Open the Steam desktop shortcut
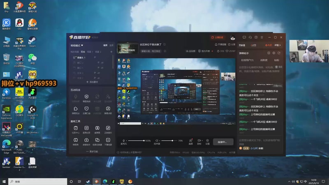Viewport: 329px width, 185px height. pos(32,42)
